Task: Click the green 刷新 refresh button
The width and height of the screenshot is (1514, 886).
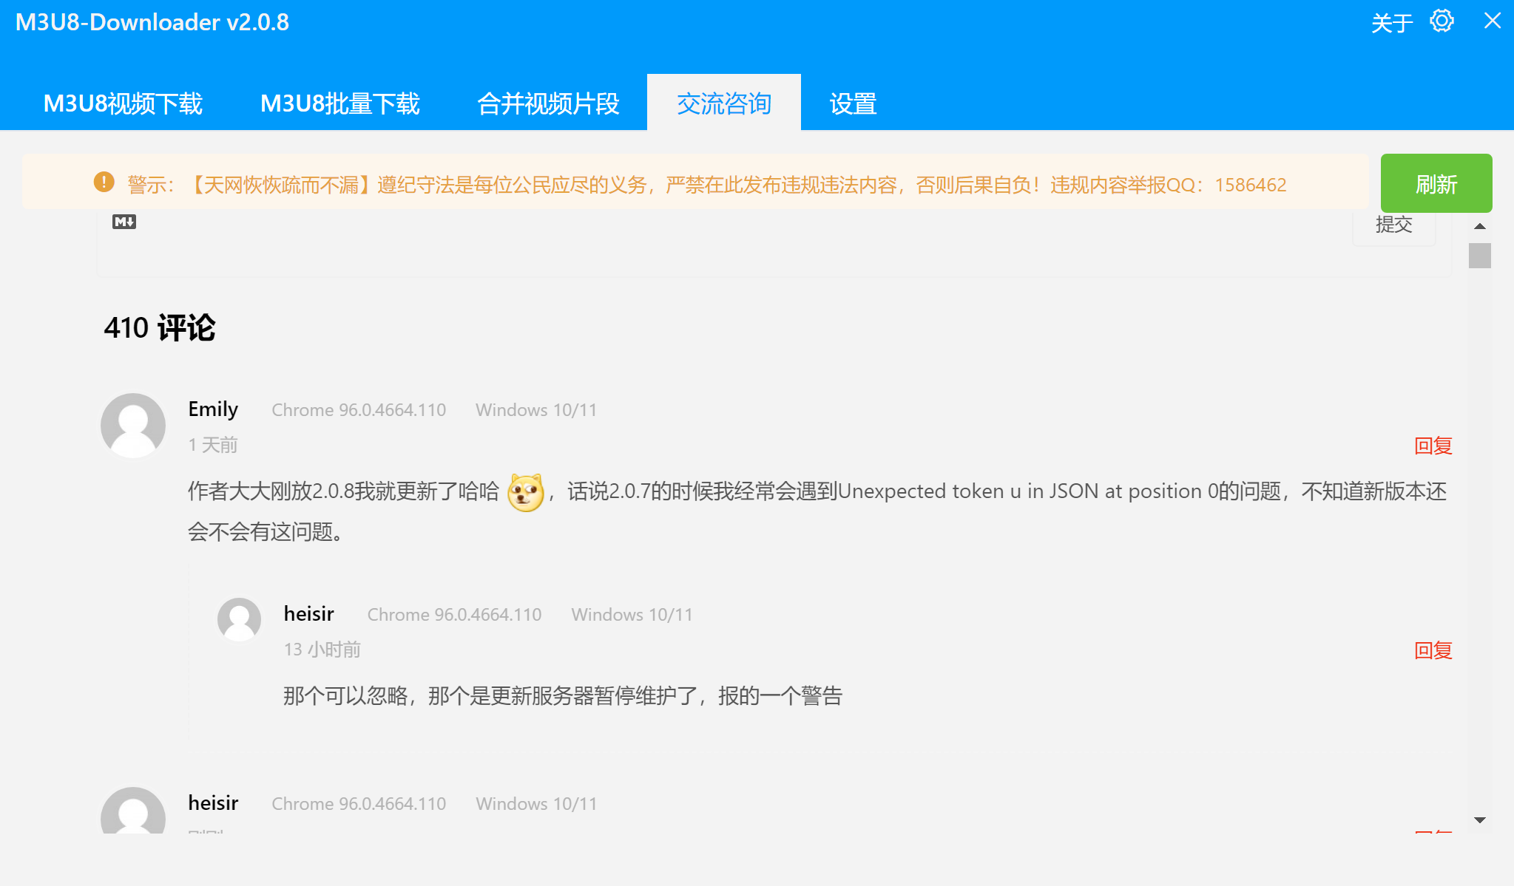Action: point(1435,183)
